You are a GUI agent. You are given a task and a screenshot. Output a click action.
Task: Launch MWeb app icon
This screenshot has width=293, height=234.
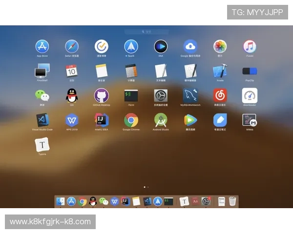pyautogui.click(x=250, y=120)
